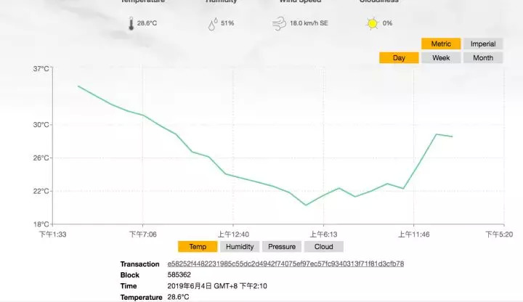Click the sun cloudiness icon
This screenshot has height=302, width=523.
(x=372, y=24)
